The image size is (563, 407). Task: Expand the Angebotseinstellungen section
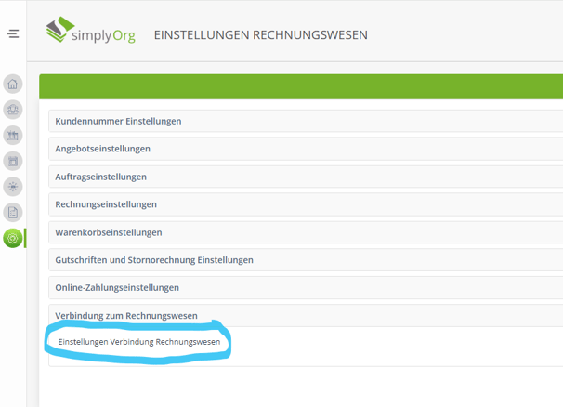pyautogui.click(x=102, y=149)
